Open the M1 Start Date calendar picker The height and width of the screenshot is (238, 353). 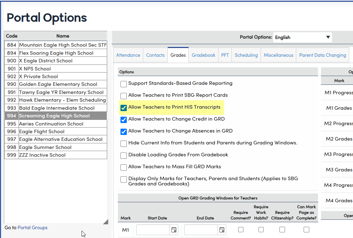tap(174, 230)
